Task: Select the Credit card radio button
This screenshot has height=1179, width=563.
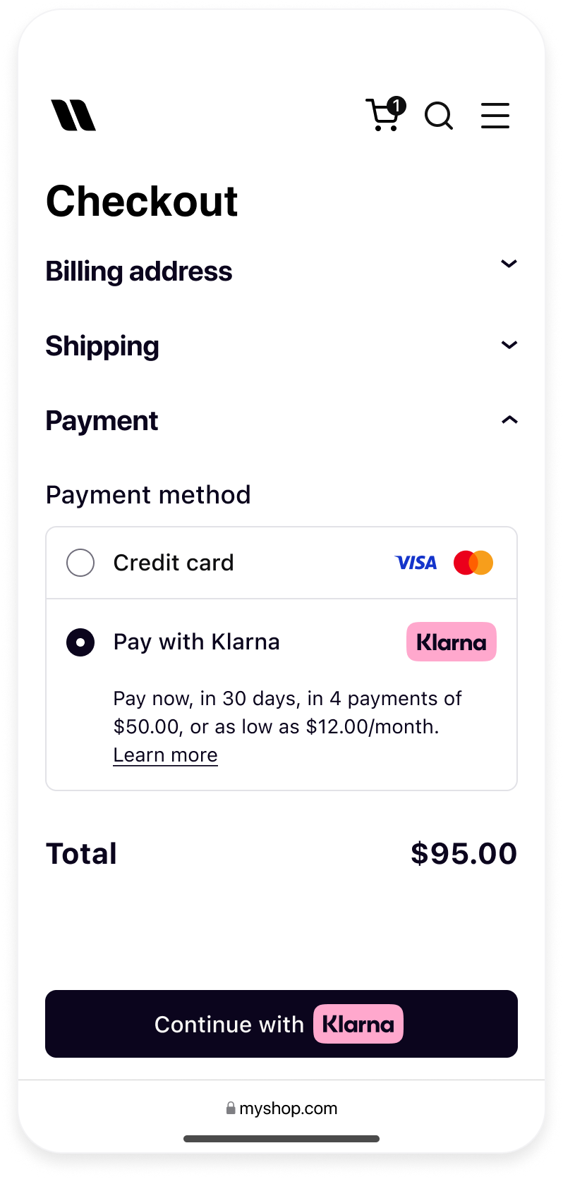Action: [x=80, y=563]
